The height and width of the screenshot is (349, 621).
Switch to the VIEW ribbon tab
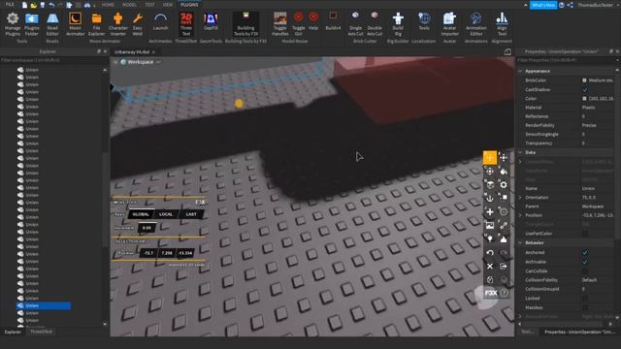pos(168,5)
